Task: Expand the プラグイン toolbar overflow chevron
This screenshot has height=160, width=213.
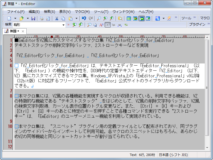Action: (209, 24)
